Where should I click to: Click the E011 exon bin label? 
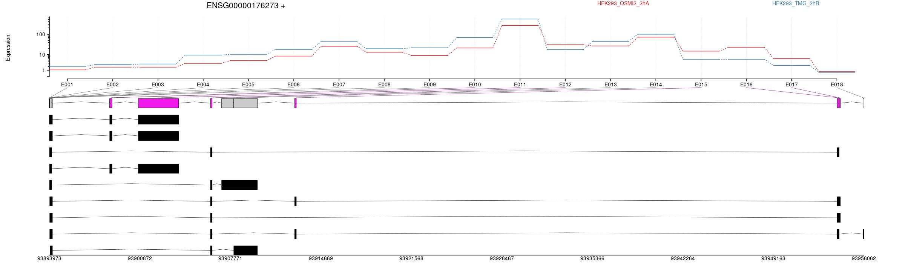[520, 84]
